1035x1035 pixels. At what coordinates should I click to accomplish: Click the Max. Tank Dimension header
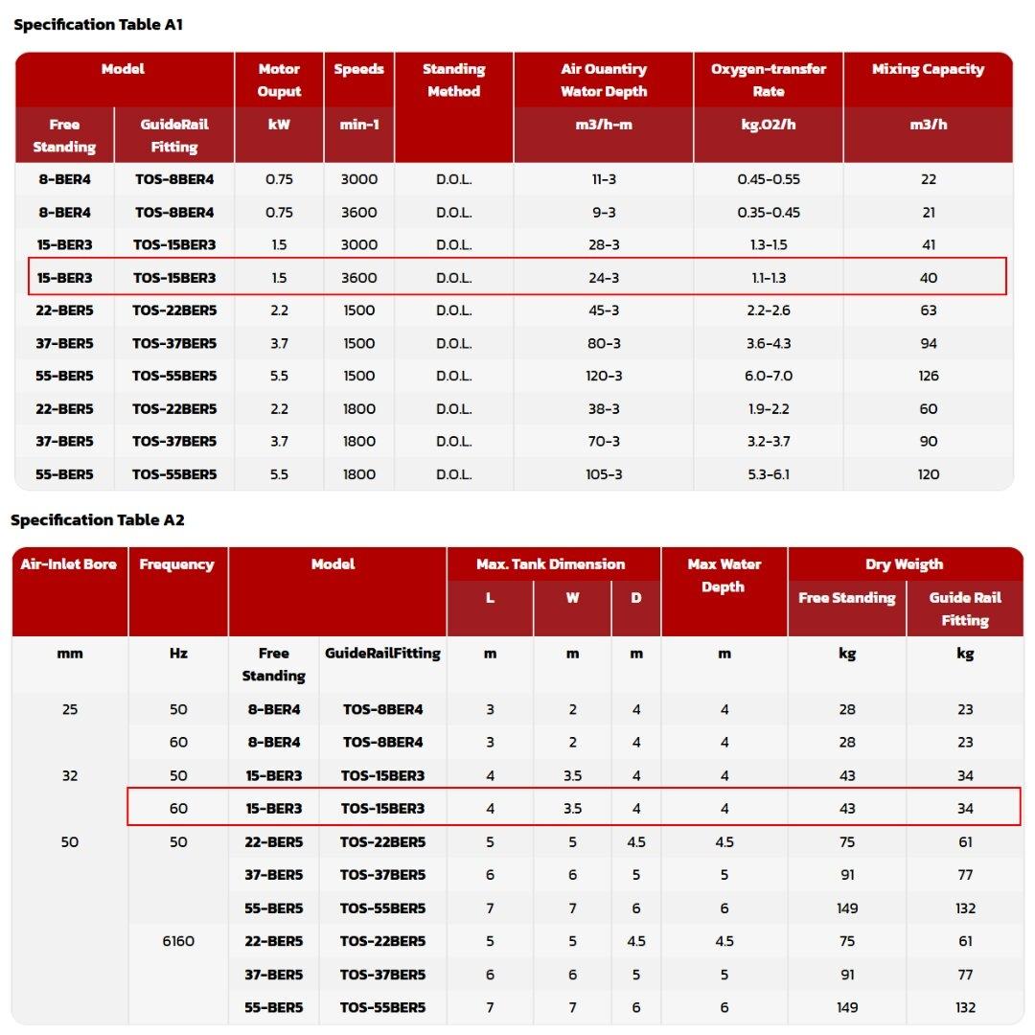click(550, 564)
